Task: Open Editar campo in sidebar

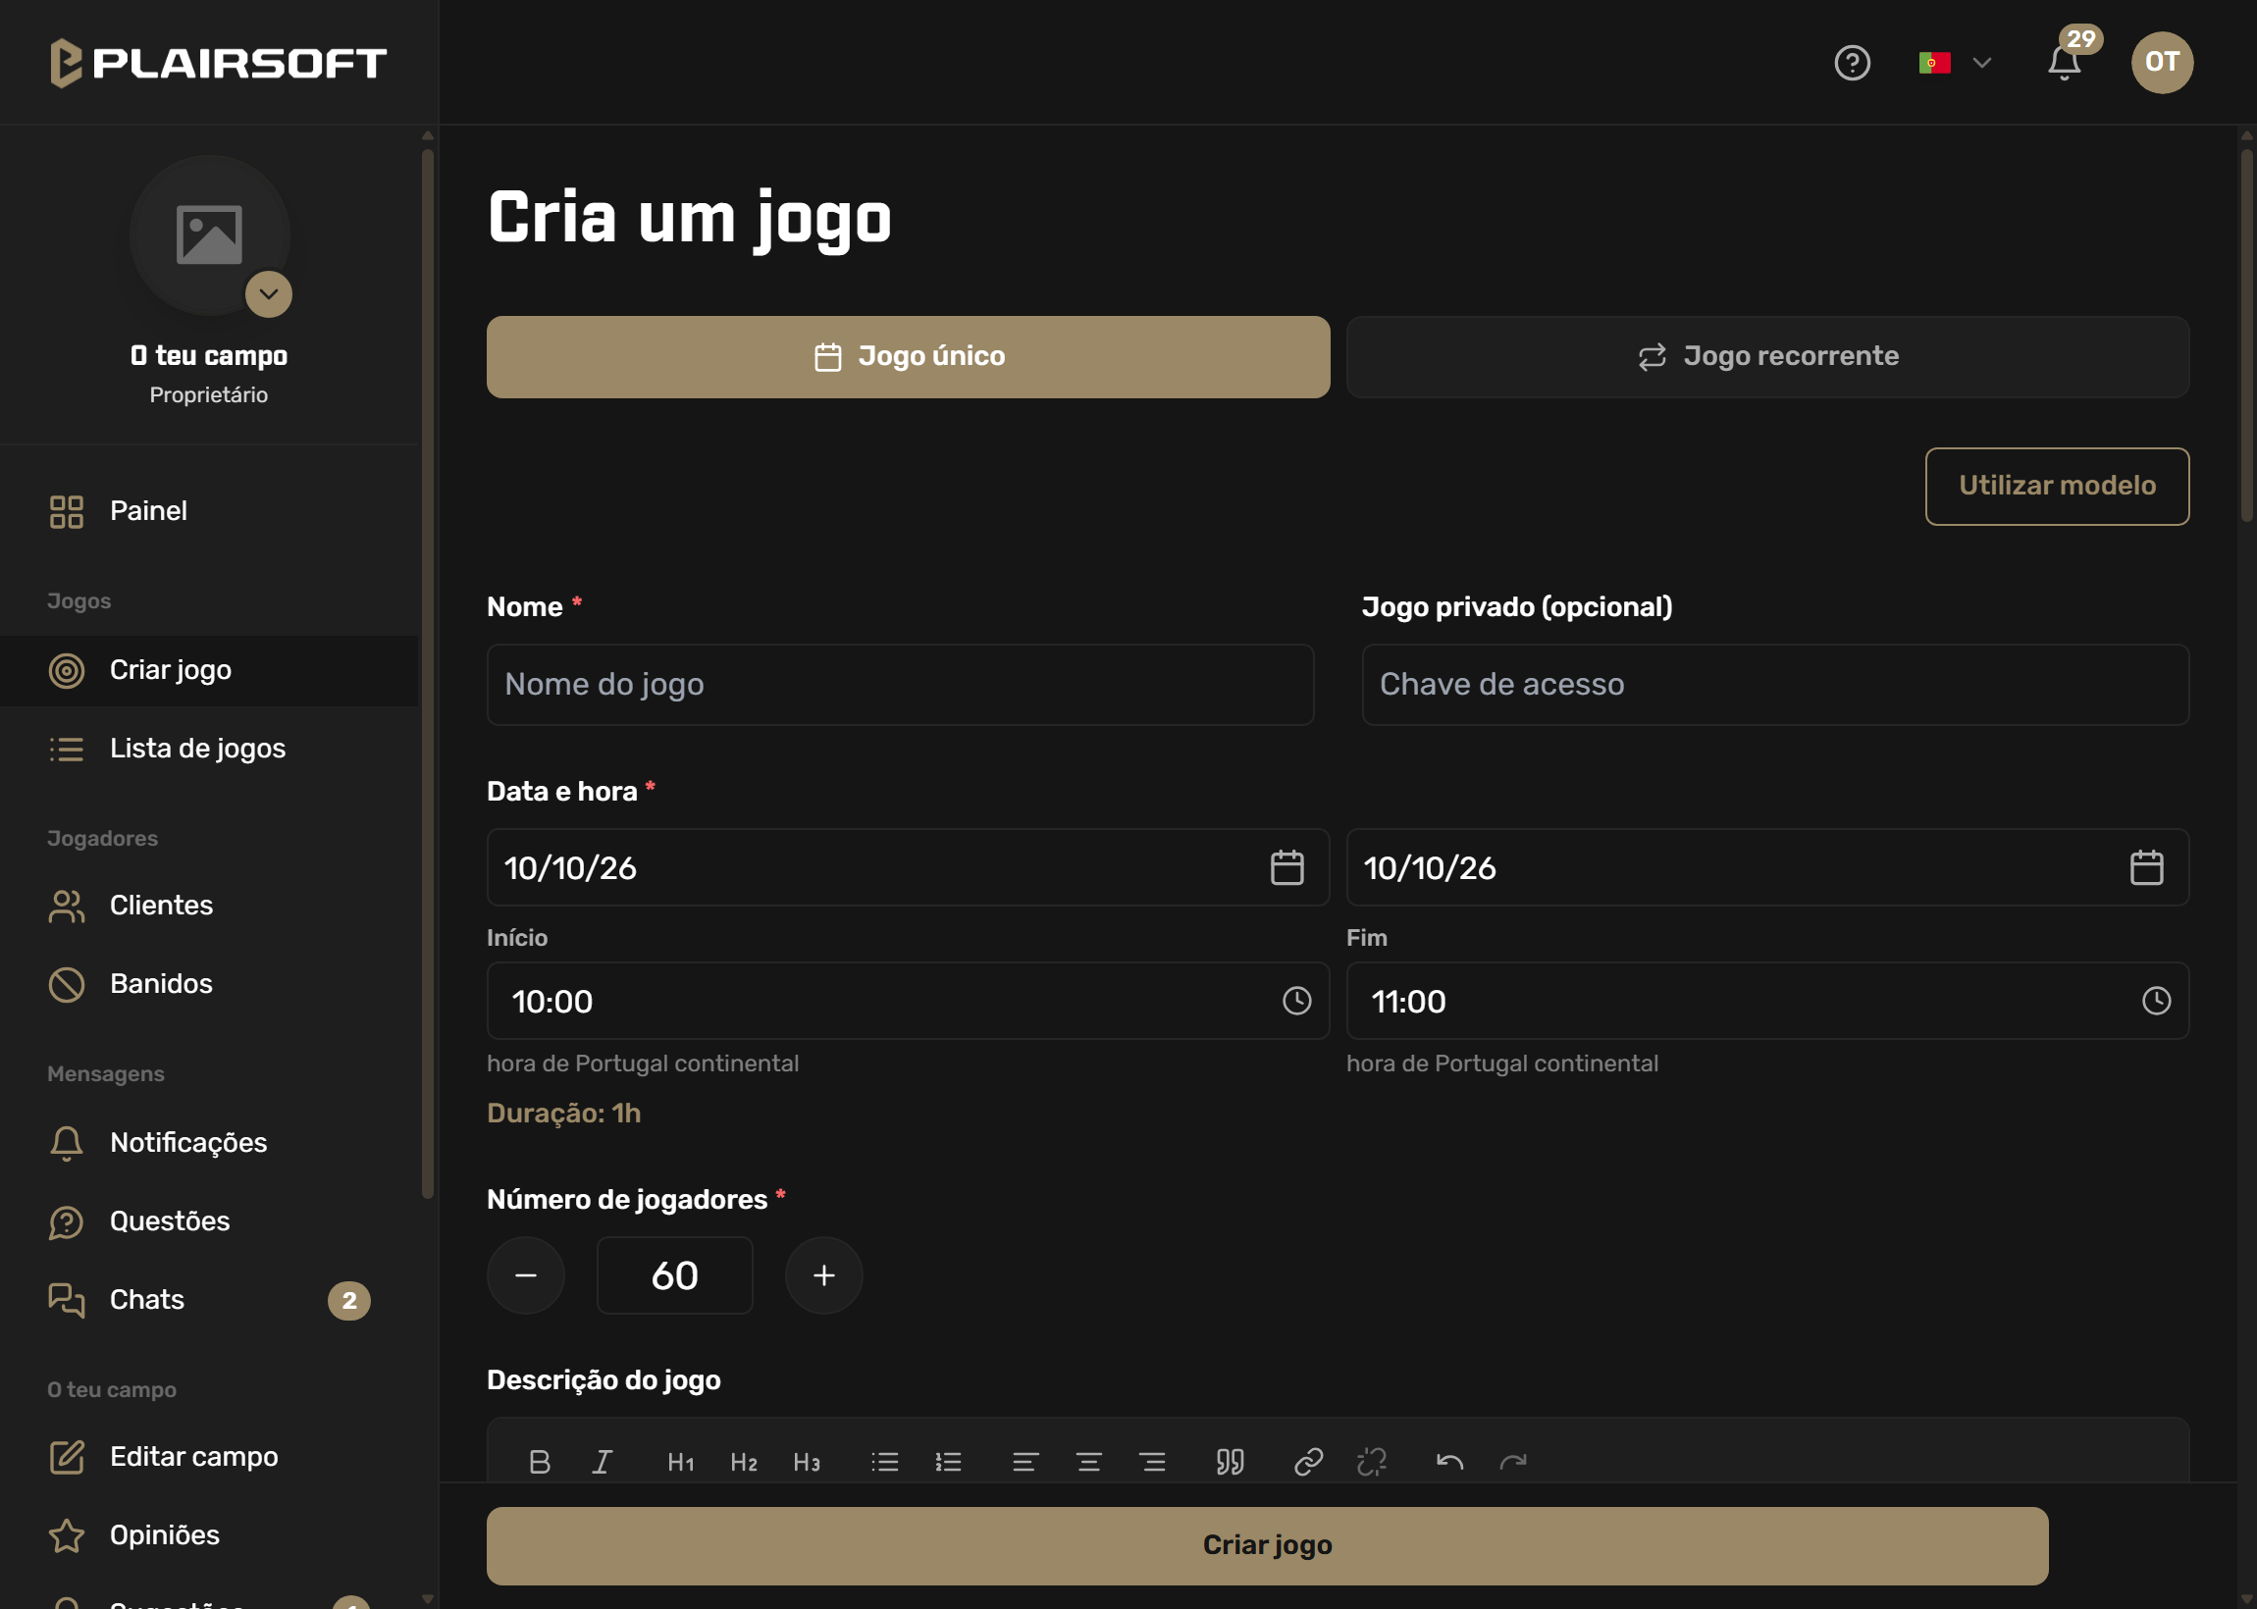Action: coord(209,1457)
